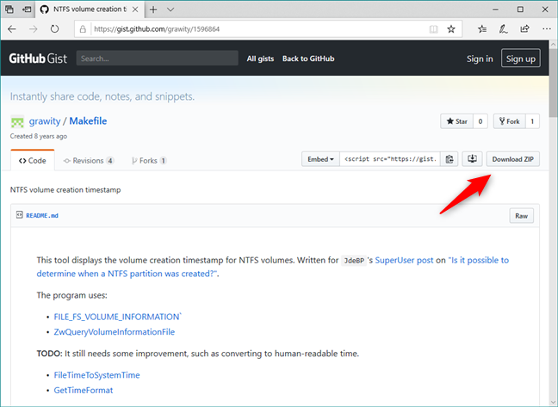Click the browser address bar URL
Viewport: 558px width, 407px height.
tap(157, 29)
